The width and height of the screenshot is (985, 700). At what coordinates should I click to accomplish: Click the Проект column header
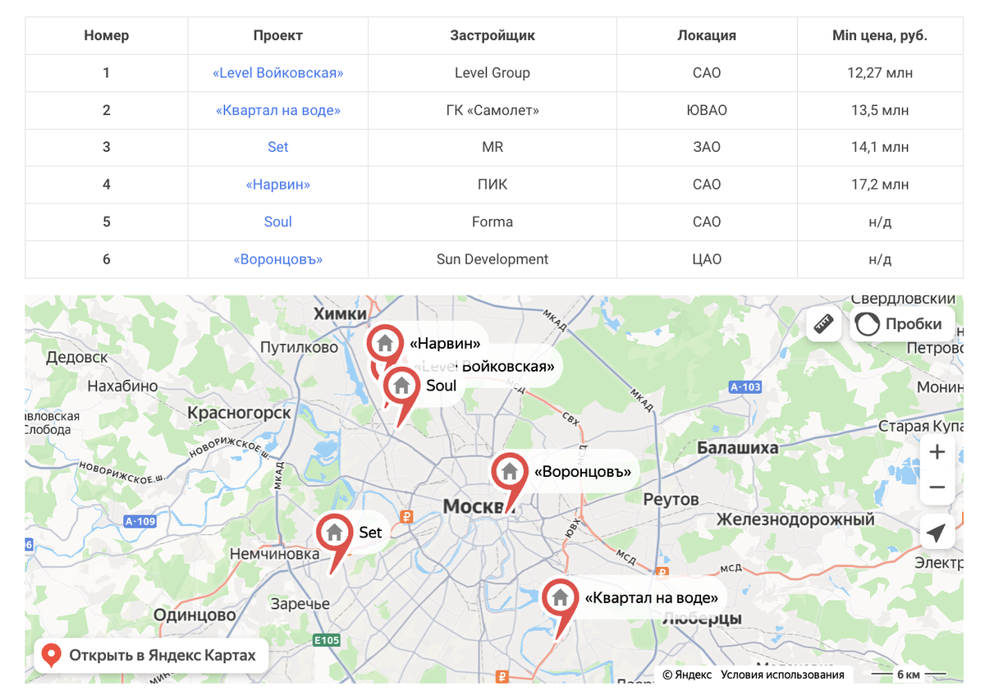pos(278,35)
